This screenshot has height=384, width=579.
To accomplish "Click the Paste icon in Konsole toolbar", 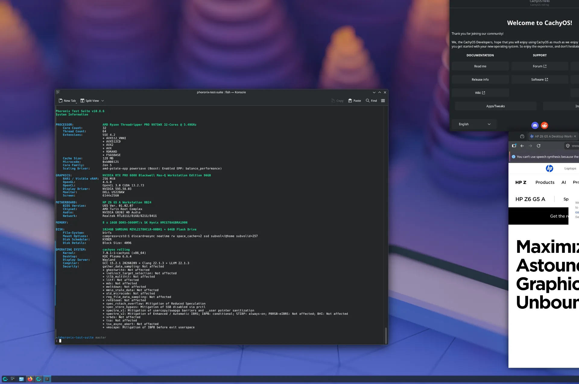I will point(350,101).
